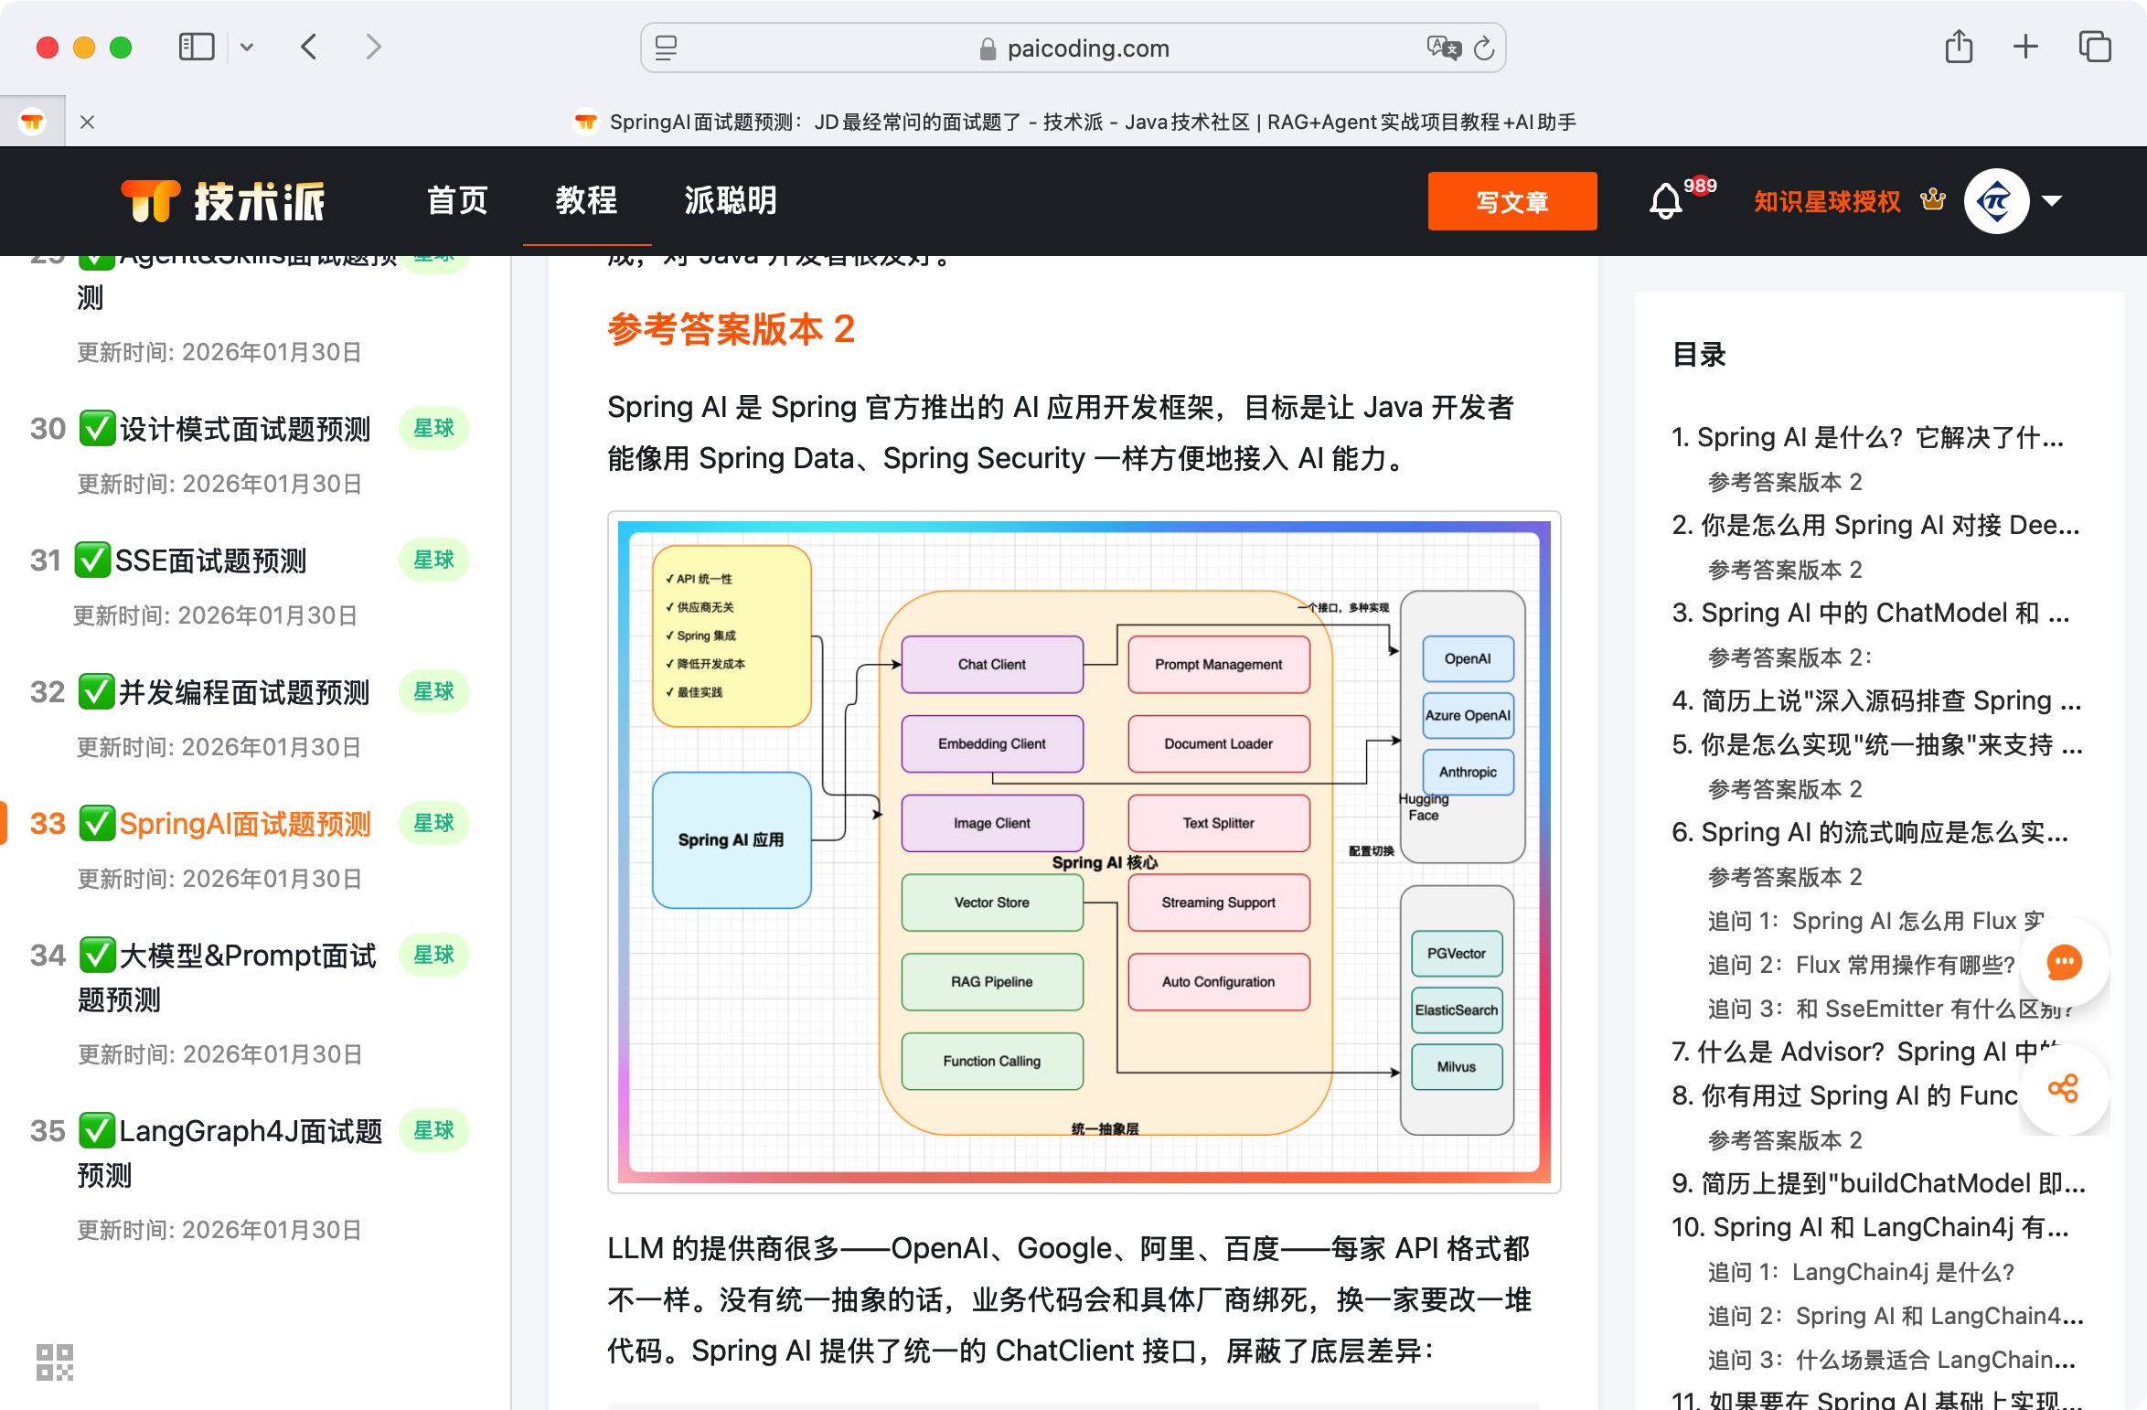Open the orange chat bubble floating button
Image resolution: width=2147 pixels, height=1410 pixels.
point(2063,962)
